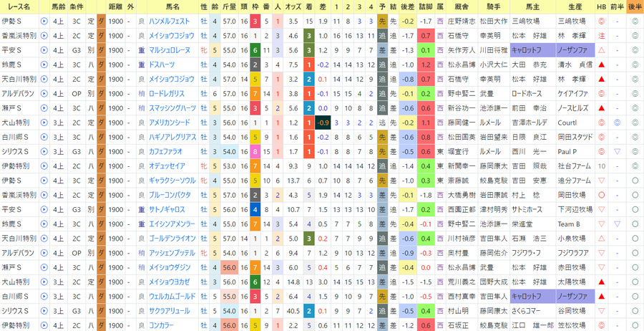Click the play icon in the コンカラー row

tap(44, 325)
